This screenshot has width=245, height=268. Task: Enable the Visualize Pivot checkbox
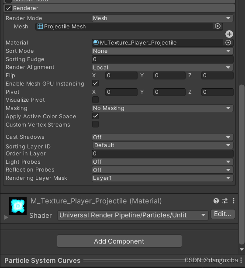(95, 100)
